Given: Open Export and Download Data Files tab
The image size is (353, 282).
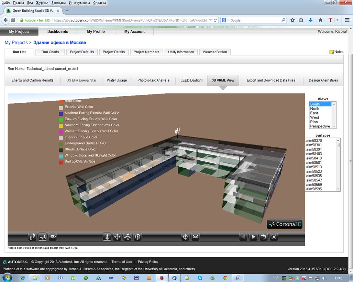Looking at the screenshot, I should coord(271,80).
